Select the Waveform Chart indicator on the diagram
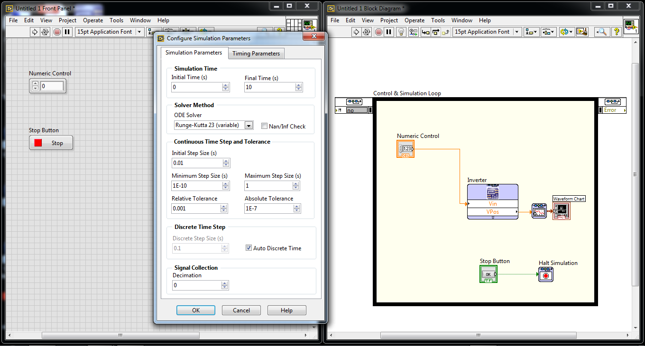 click(562, 211)
